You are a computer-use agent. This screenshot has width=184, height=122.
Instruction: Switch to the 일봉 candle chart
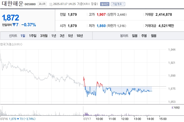[x=135, y=36]
